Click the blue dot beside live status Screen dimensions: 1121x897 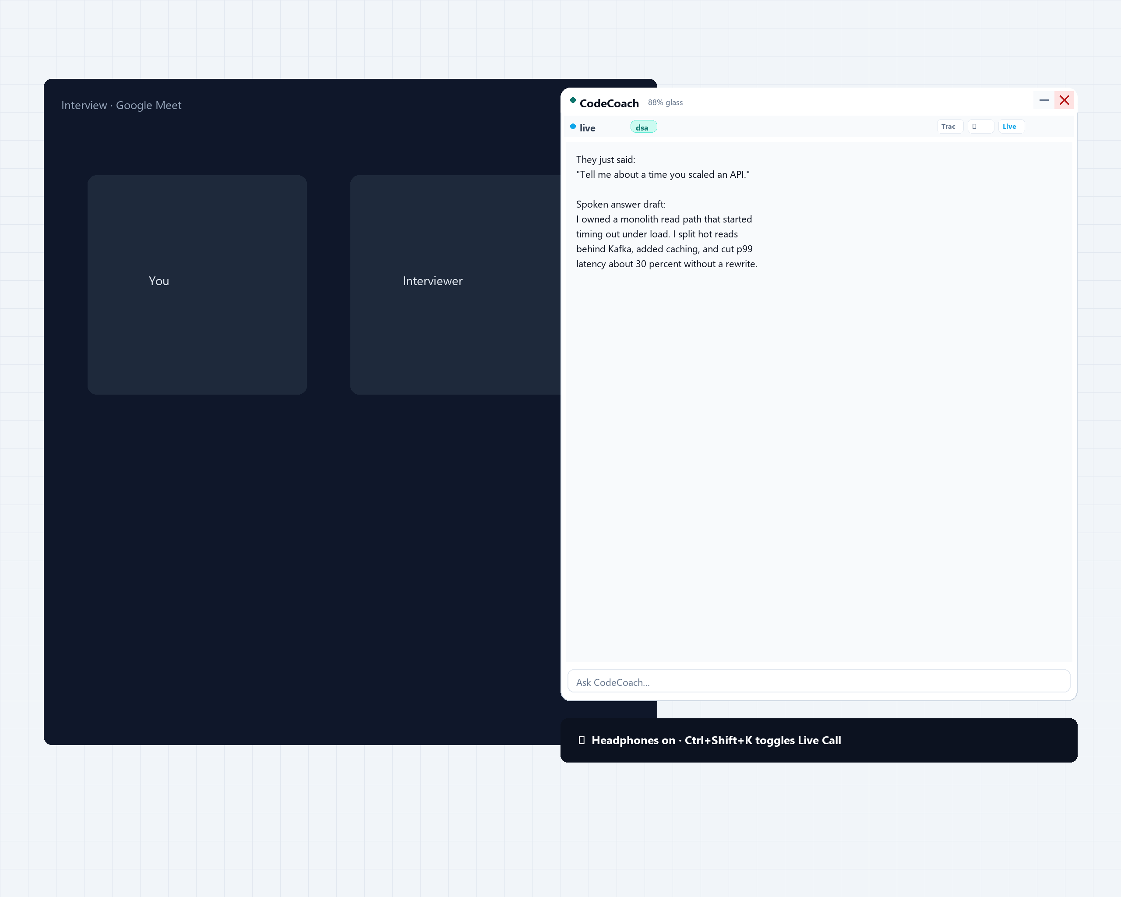(x=572, y=127)
